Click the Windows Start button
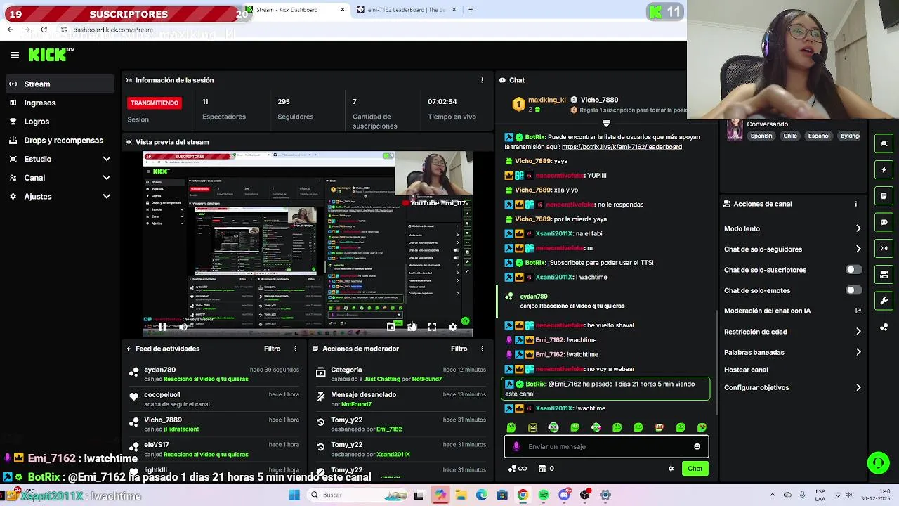The width and height of the screenshot is (899, 506). tap(294, 495)
